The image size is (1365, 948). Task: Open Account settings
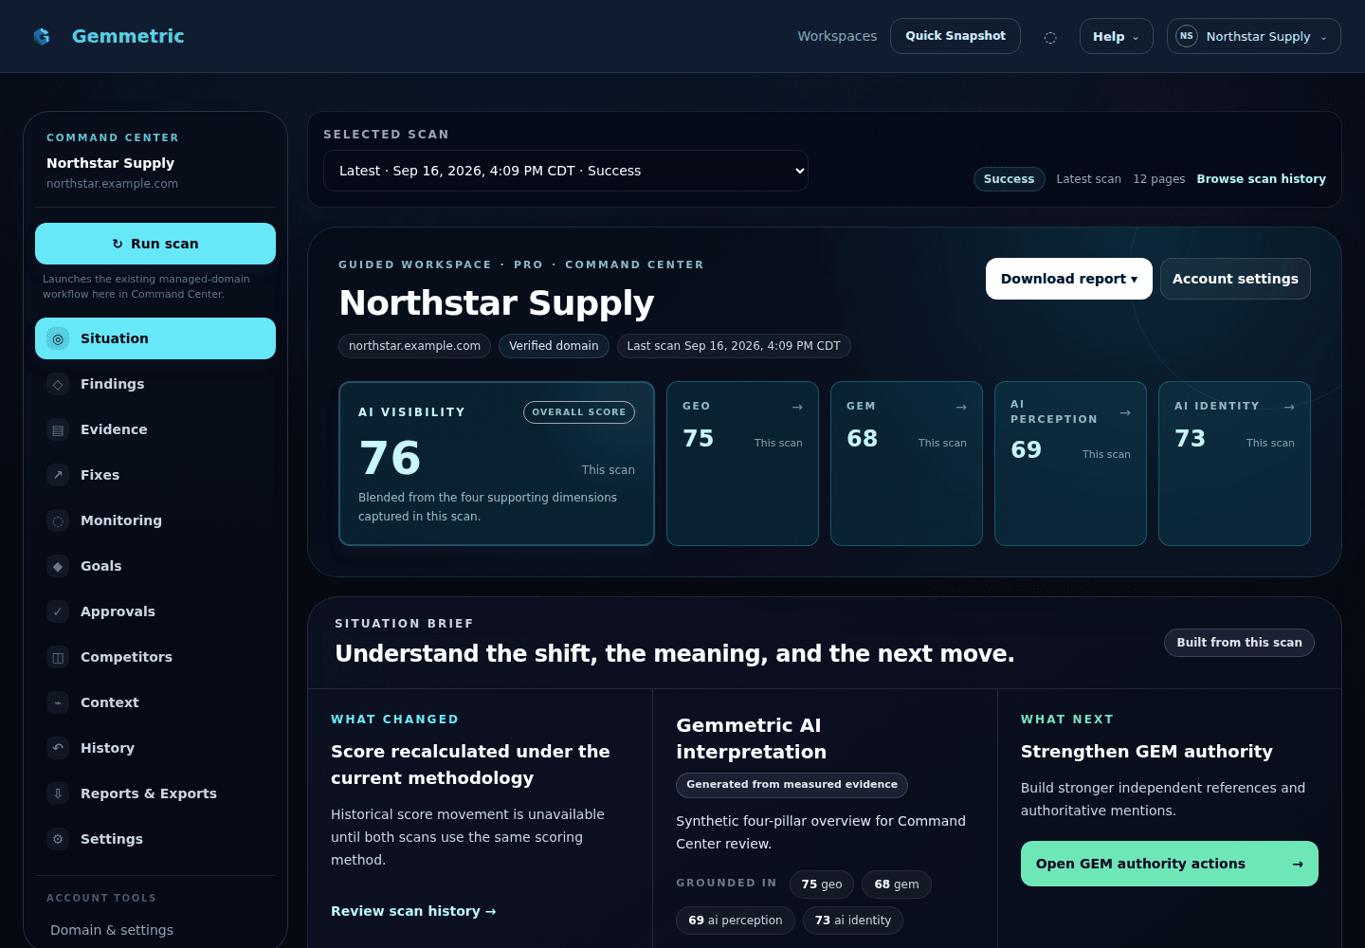(1235, 279)
